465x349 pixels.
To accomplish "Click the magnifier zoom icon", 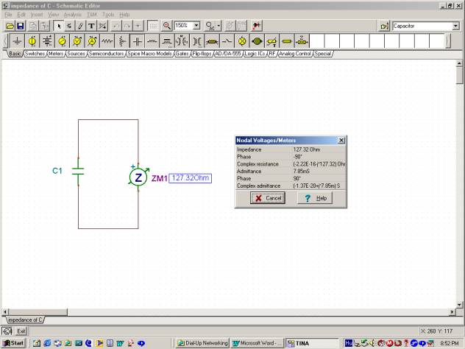I will tap(166, 25).
